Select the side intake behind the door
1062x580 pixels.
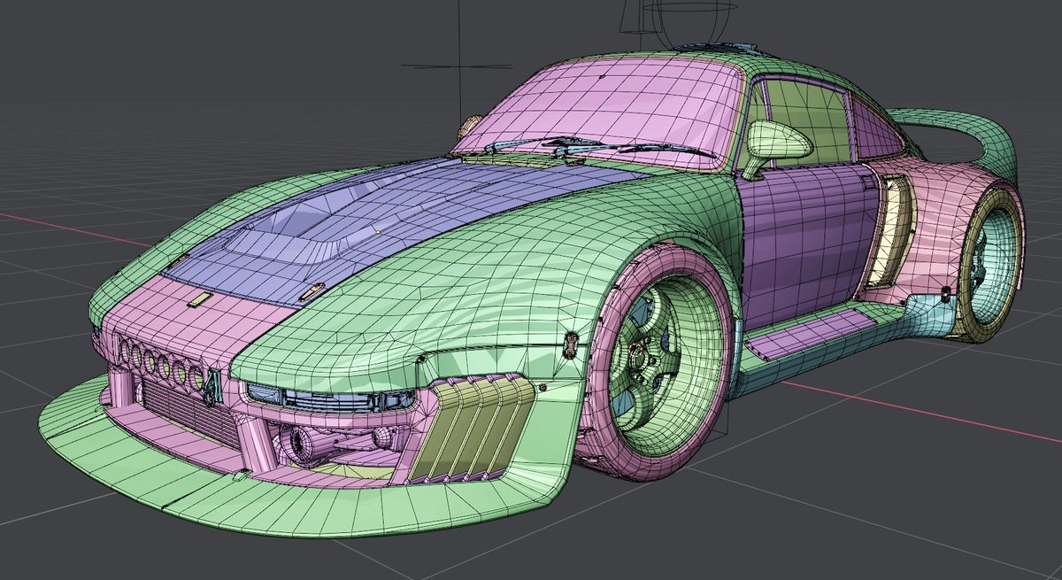[888, 230]
